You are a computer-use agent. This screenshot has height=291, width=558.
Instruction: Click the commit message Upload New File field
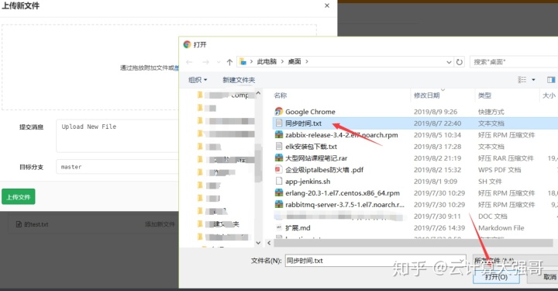coord(118,136)
